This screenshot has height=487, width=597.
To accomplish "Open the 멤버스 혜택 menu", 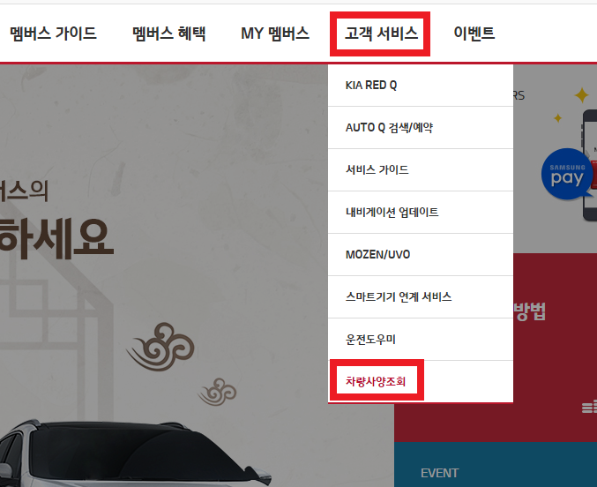I will [x=169, y=34].
